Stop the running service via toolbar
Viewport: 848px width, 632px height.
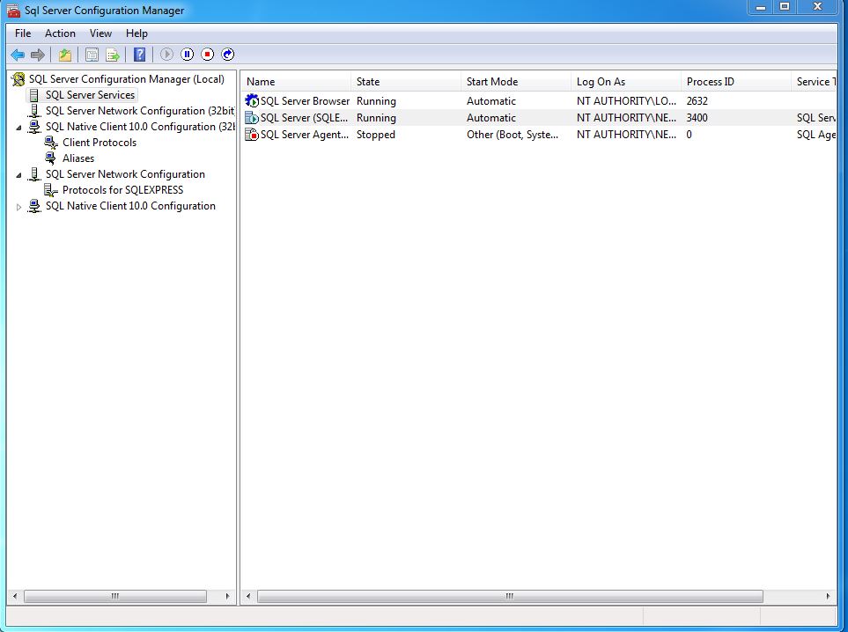pos(205,54)
